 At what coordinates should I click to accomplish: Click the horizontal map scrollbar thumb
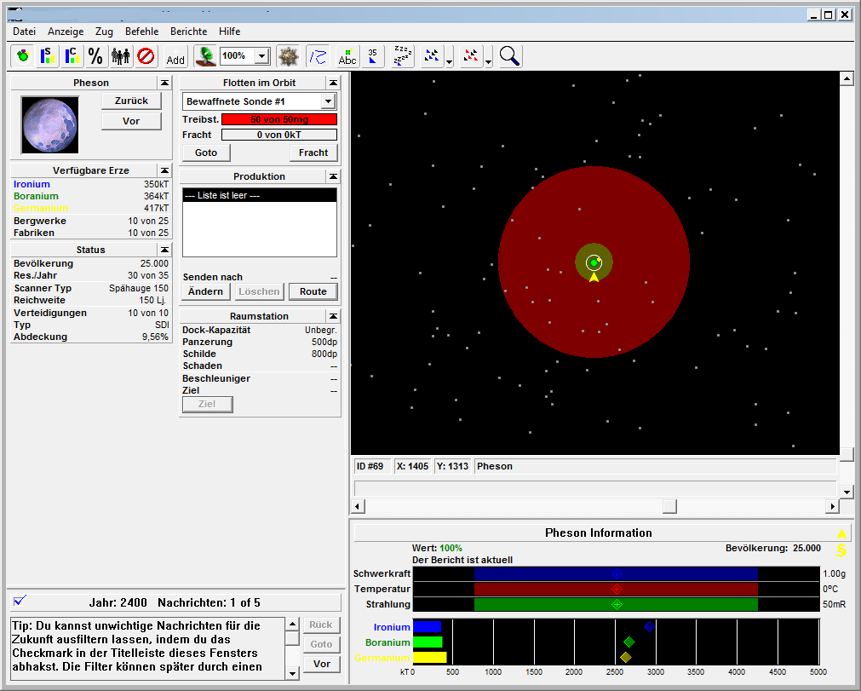670,507
